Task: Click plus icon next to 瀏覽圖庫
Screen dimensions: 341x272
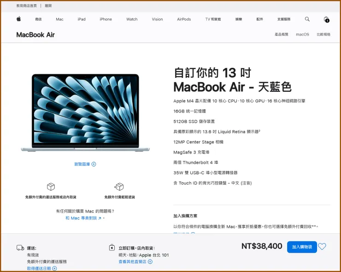Action: coord(94,164)
